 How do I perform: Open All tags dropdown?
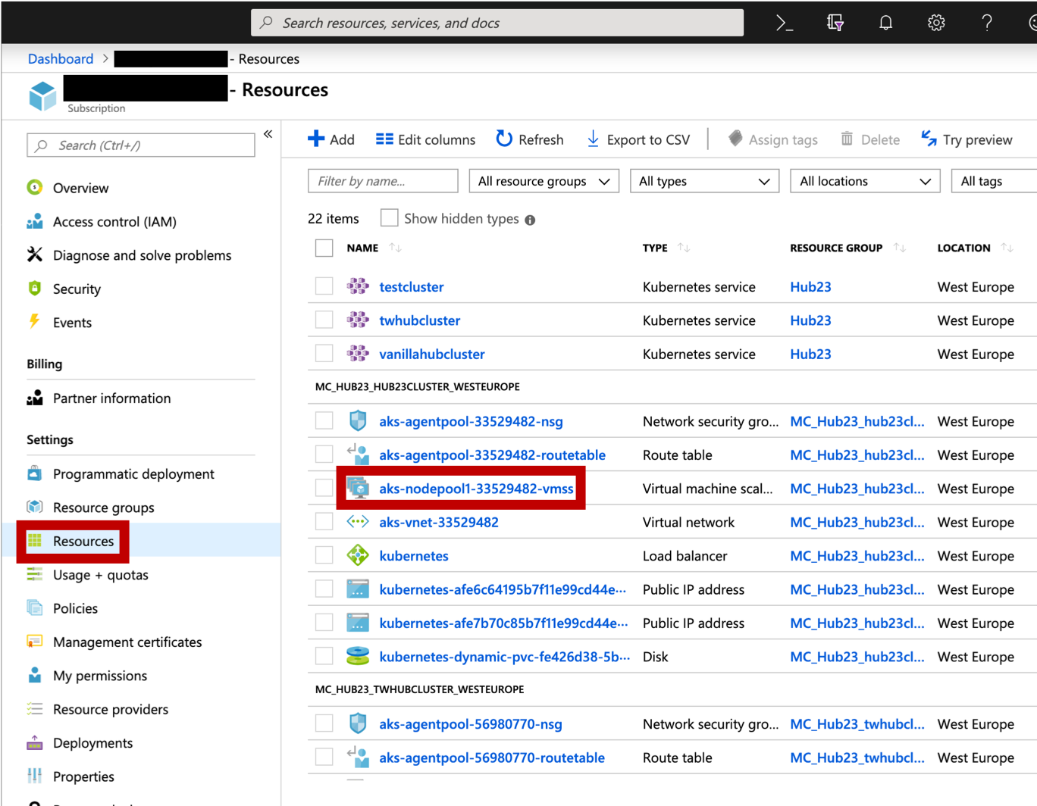[994, 181]
